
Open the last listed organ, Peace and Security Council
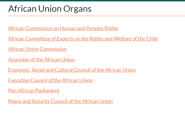pos(60,101)
